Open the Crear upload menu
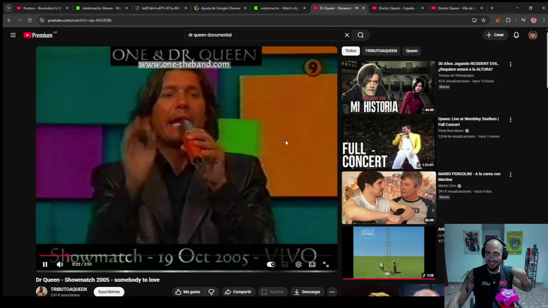 pyautogui.click(x=495, y=35)
